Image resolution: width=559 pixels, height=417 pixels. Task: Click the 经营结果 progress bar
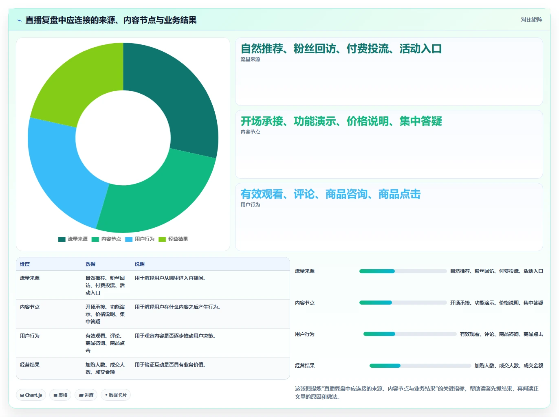coord(420,366)
